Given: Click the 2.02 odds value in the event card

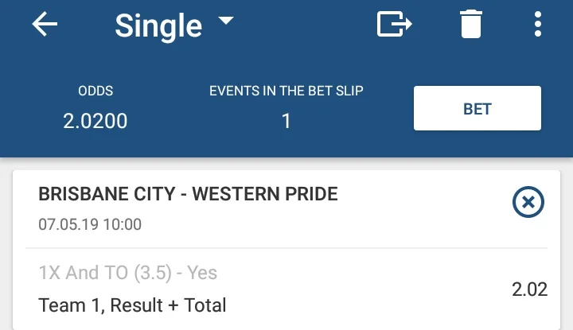Looking at the screenshot, I should coord(529,289).
